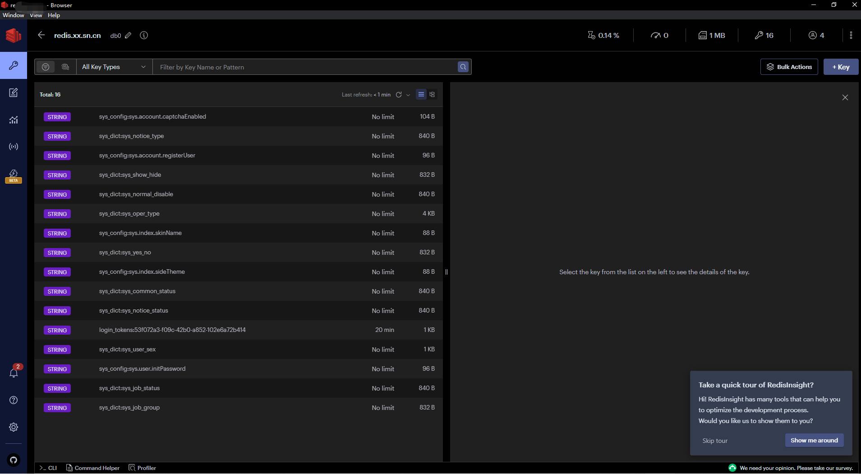The height and width of the screenshot is (474, 861).
Task: Select key sys_config:sys.account.captchaEnabled
Action: 239,117
